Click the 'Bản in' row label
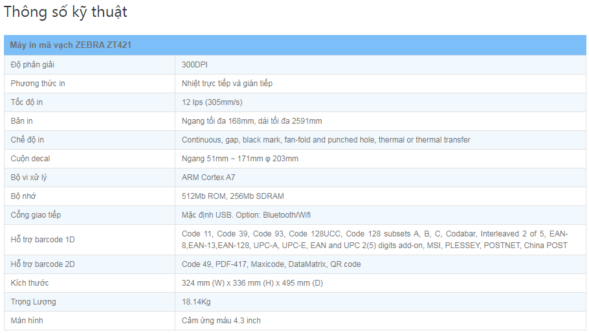The height and width of the screenshot is (333, 589). click(22, 121)
